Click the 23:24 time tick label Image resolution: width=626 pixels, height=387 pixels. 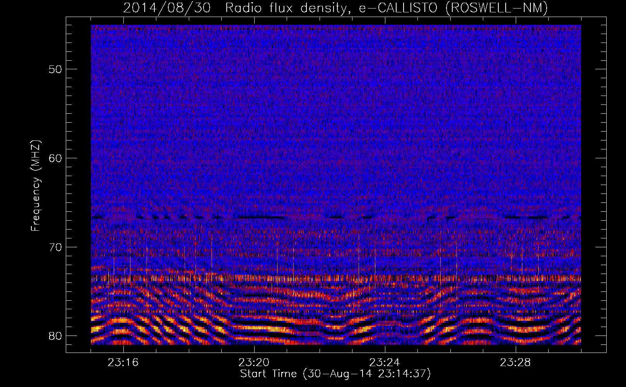385,363
